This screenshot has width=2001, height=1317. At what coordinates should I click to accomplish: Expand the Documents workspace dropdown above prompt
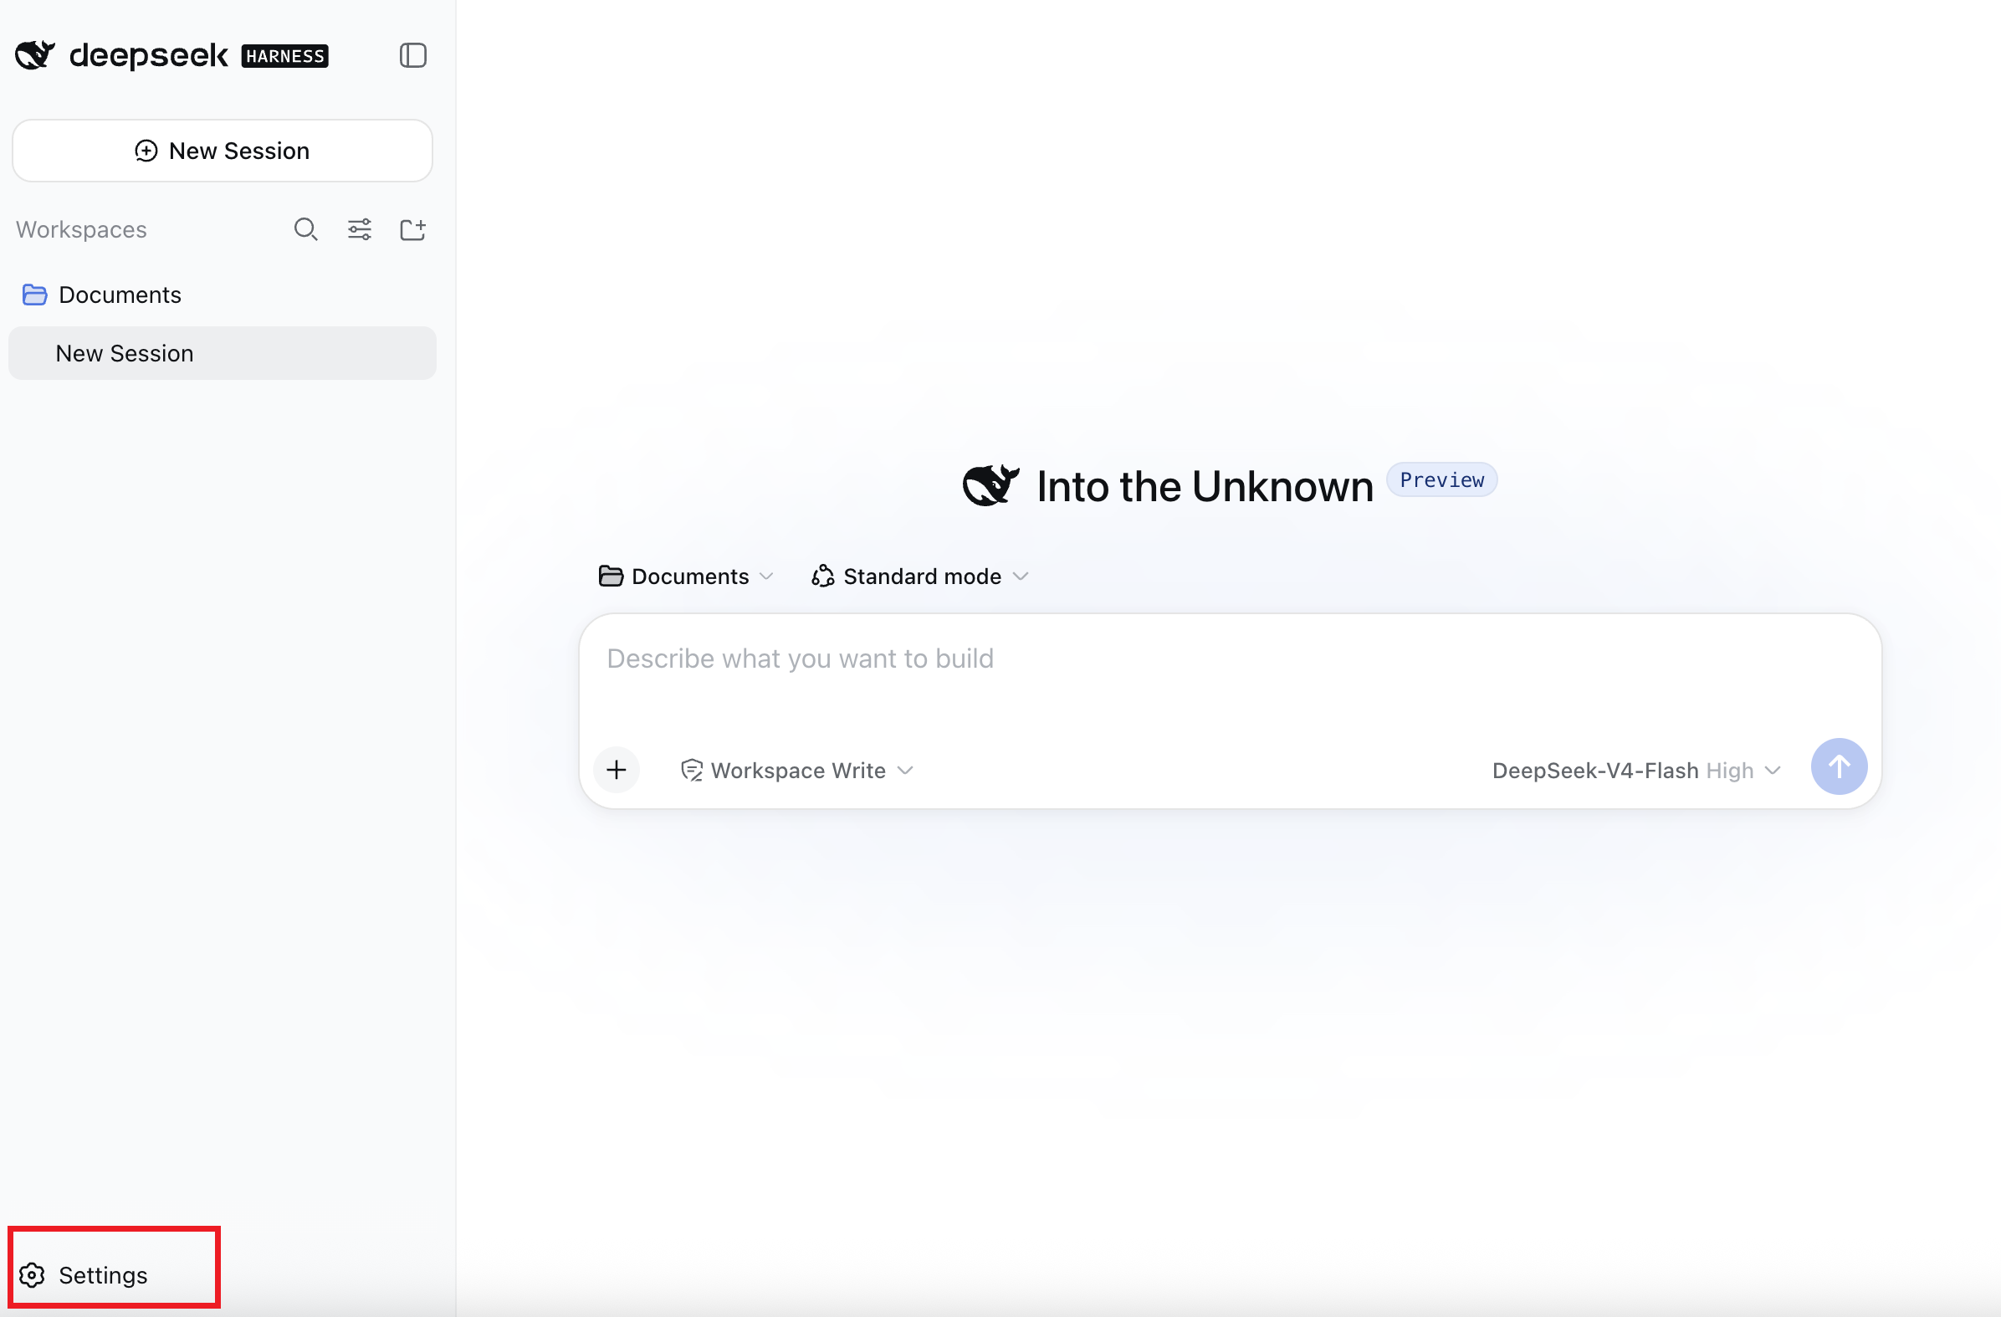click(x=686, y=576)
